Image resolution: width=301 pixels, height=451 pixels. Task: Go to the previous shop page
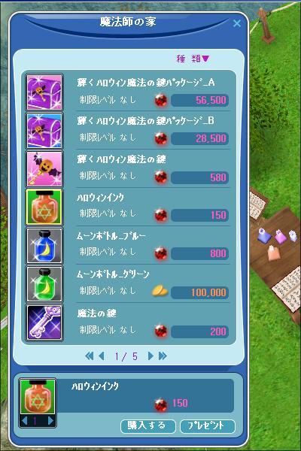click(x=101, y=356)
